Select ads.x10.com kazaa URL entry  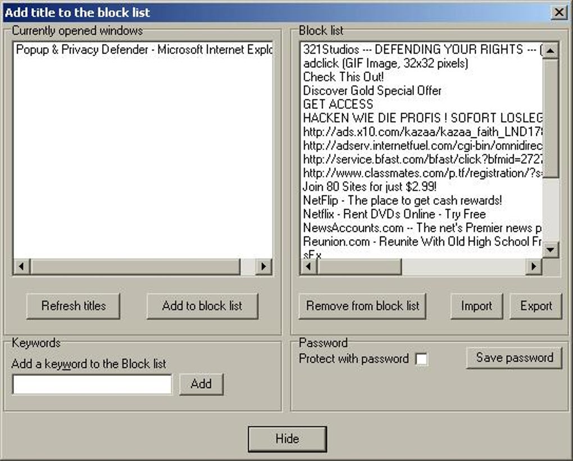[x=422, y=132]
